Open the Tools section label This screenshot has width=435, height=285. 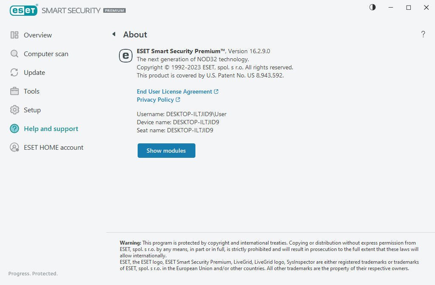point(31,91)
